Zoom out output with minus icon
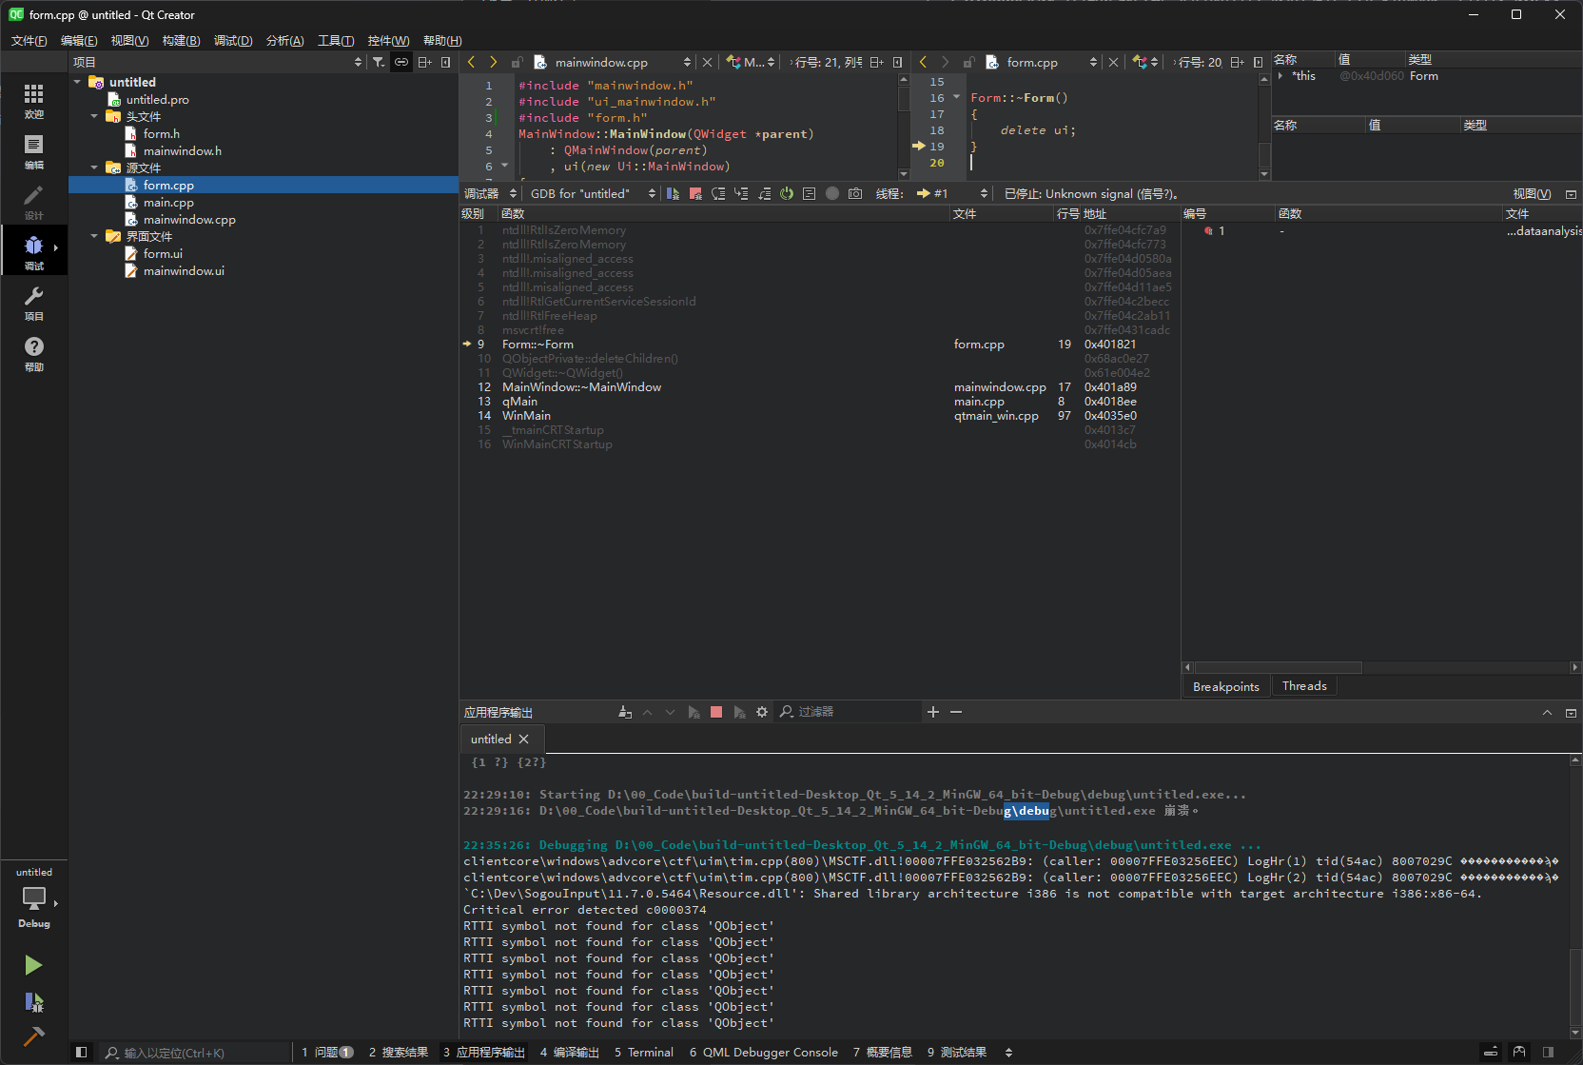Viewport: 1583px width, 1065px height. (x=956, y=712)
